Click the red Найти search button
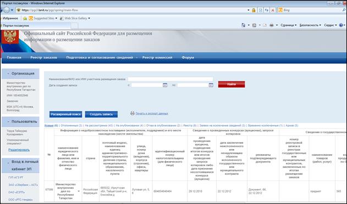The height and width of the screenshot is (204, 347). 232,84
